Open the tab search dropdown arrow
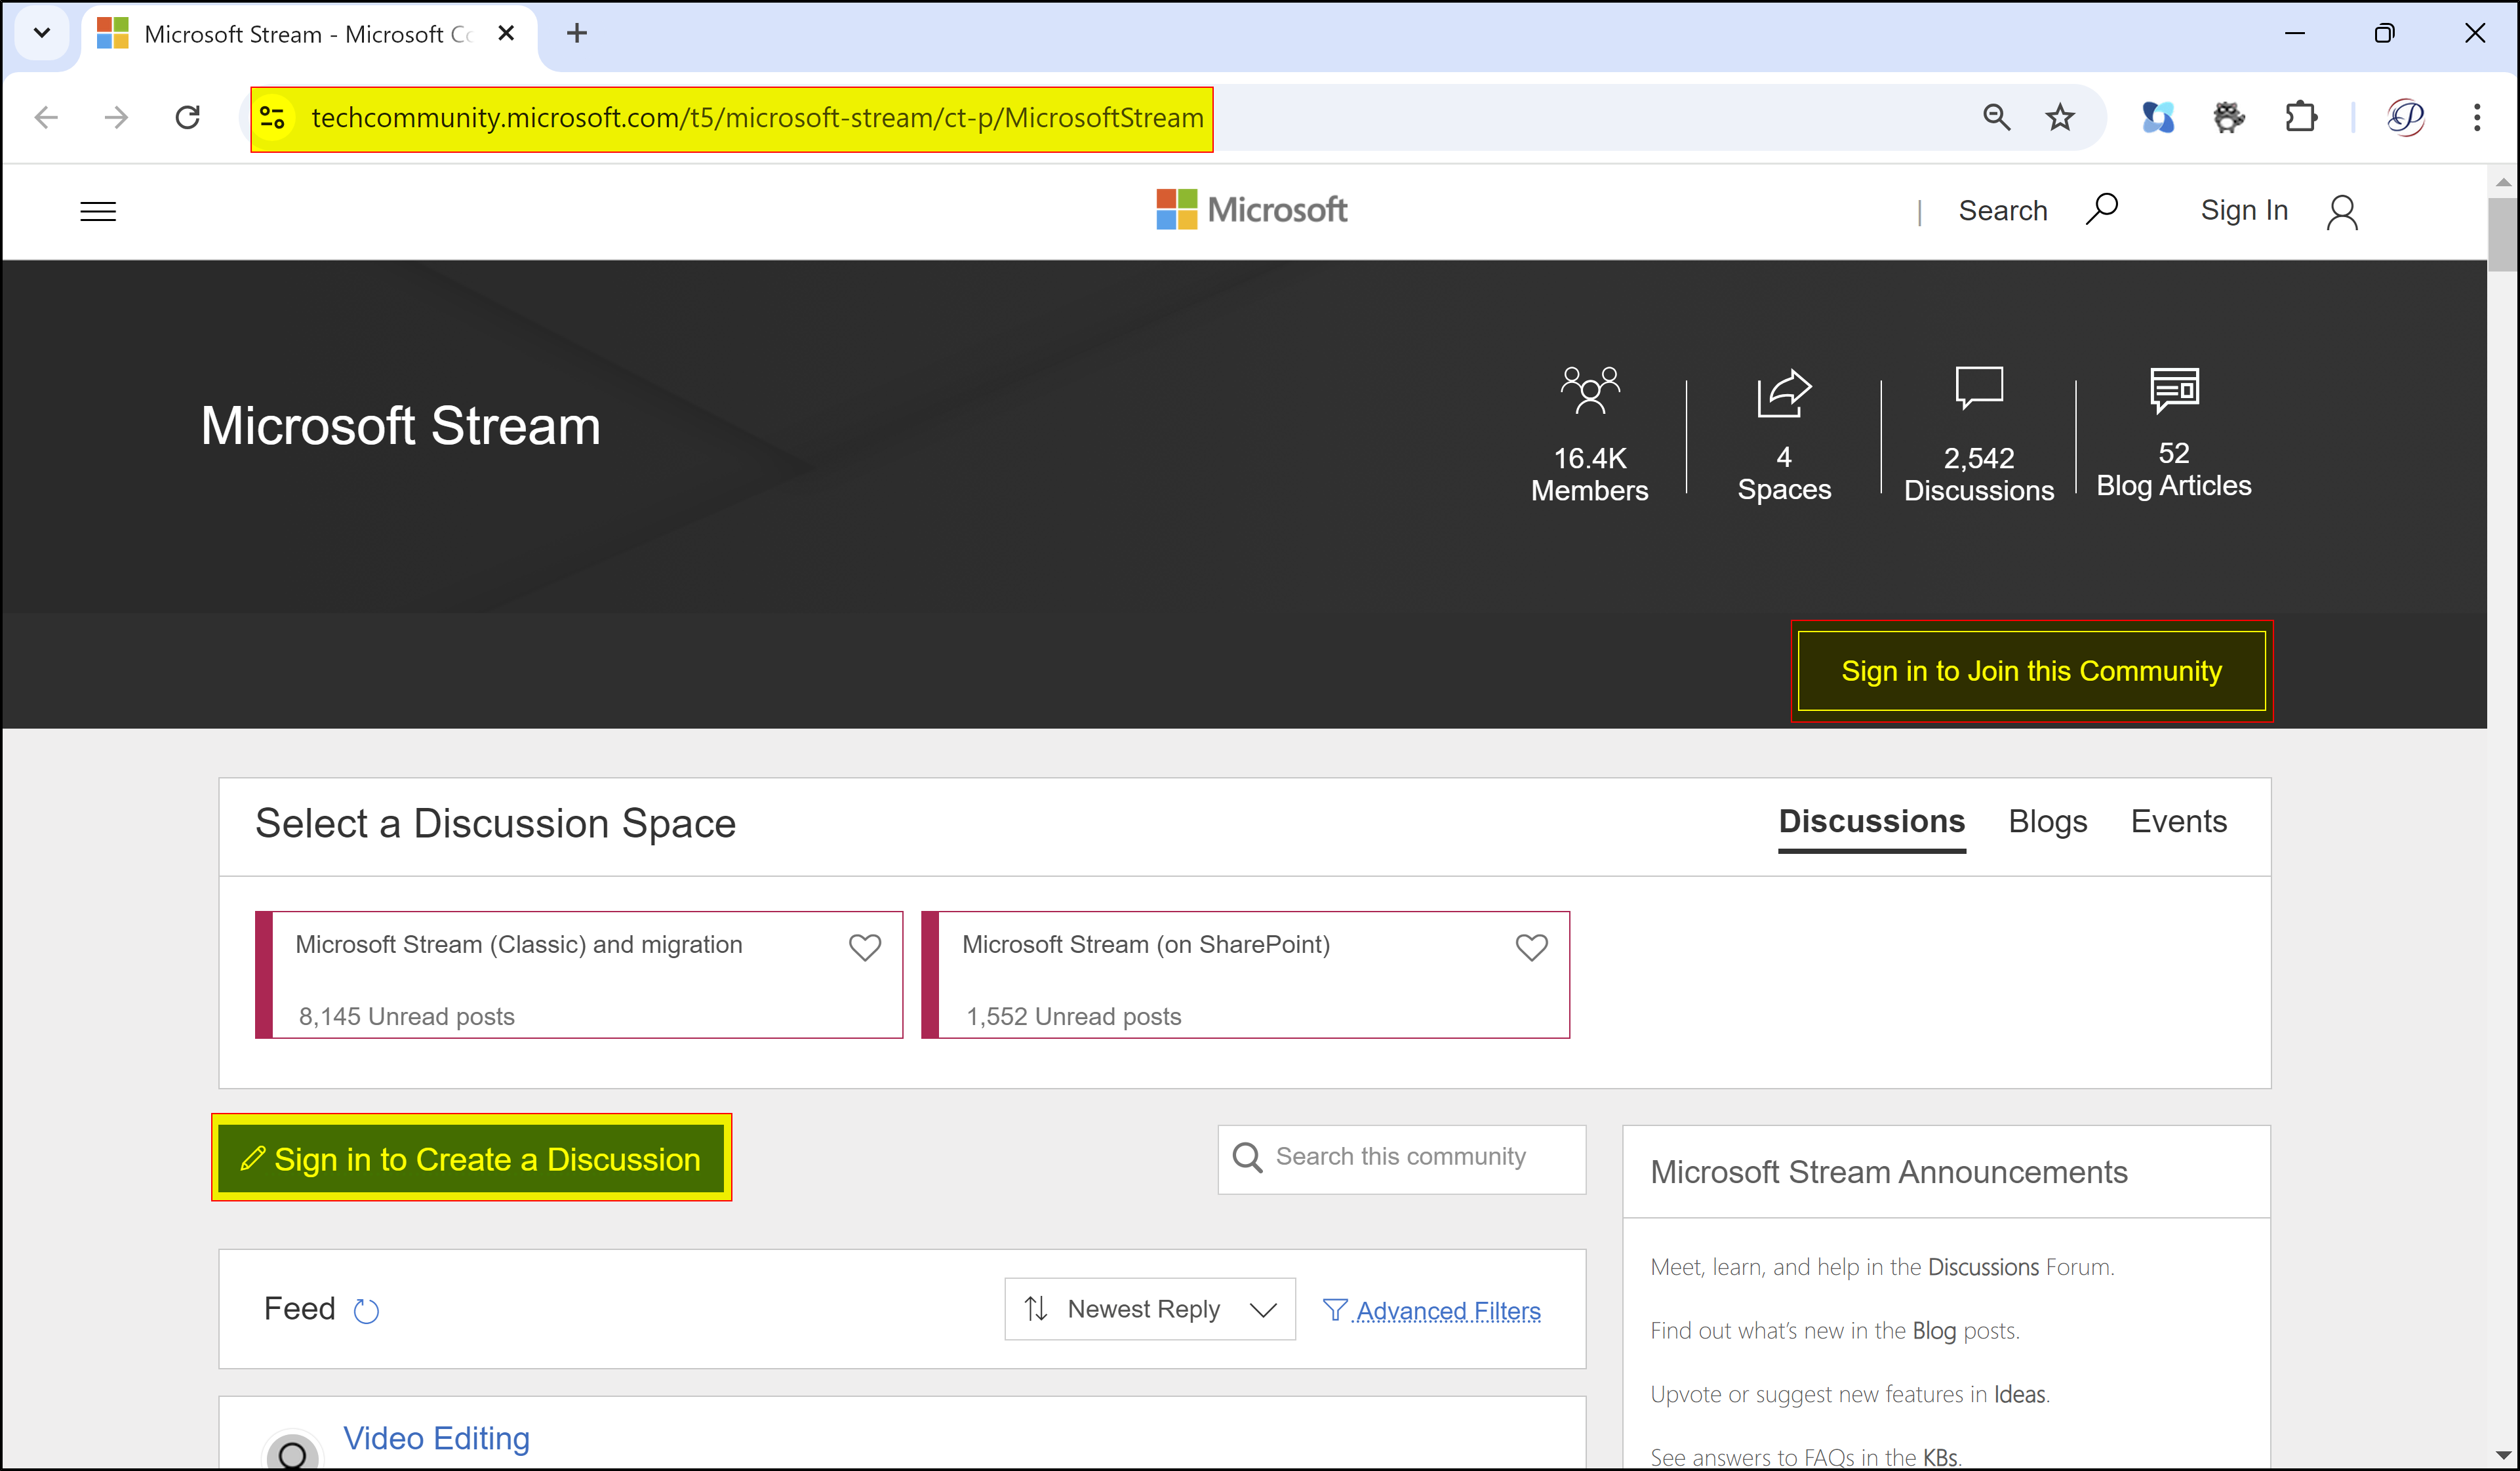This screenshot has height=1471, width=2520. pos(42,33)
